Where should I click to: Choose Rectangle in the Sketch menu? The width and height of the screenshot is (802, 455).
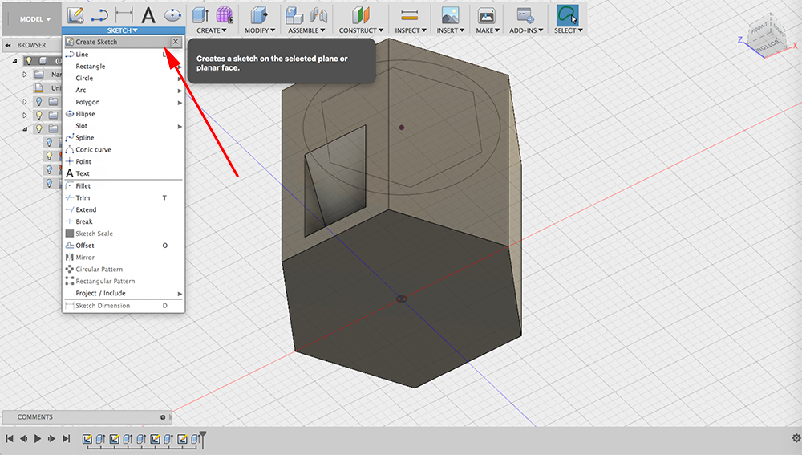124,67
